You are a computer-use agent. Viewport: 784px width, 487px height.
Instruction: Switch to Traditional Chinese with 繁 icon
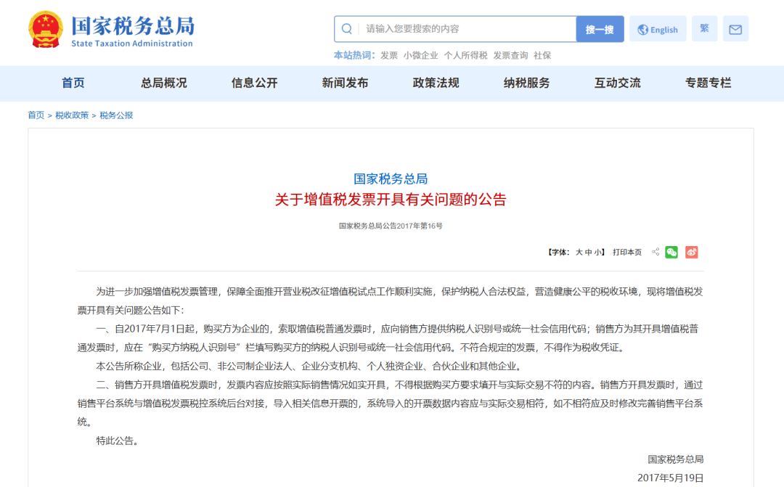[703, 28]
